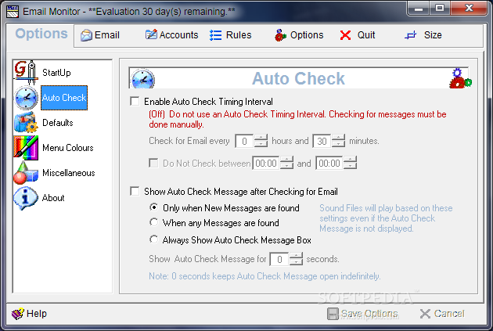493x331 pixels.
Task: Open the Miscellaneous options page
Action: (x=69, y=173)
